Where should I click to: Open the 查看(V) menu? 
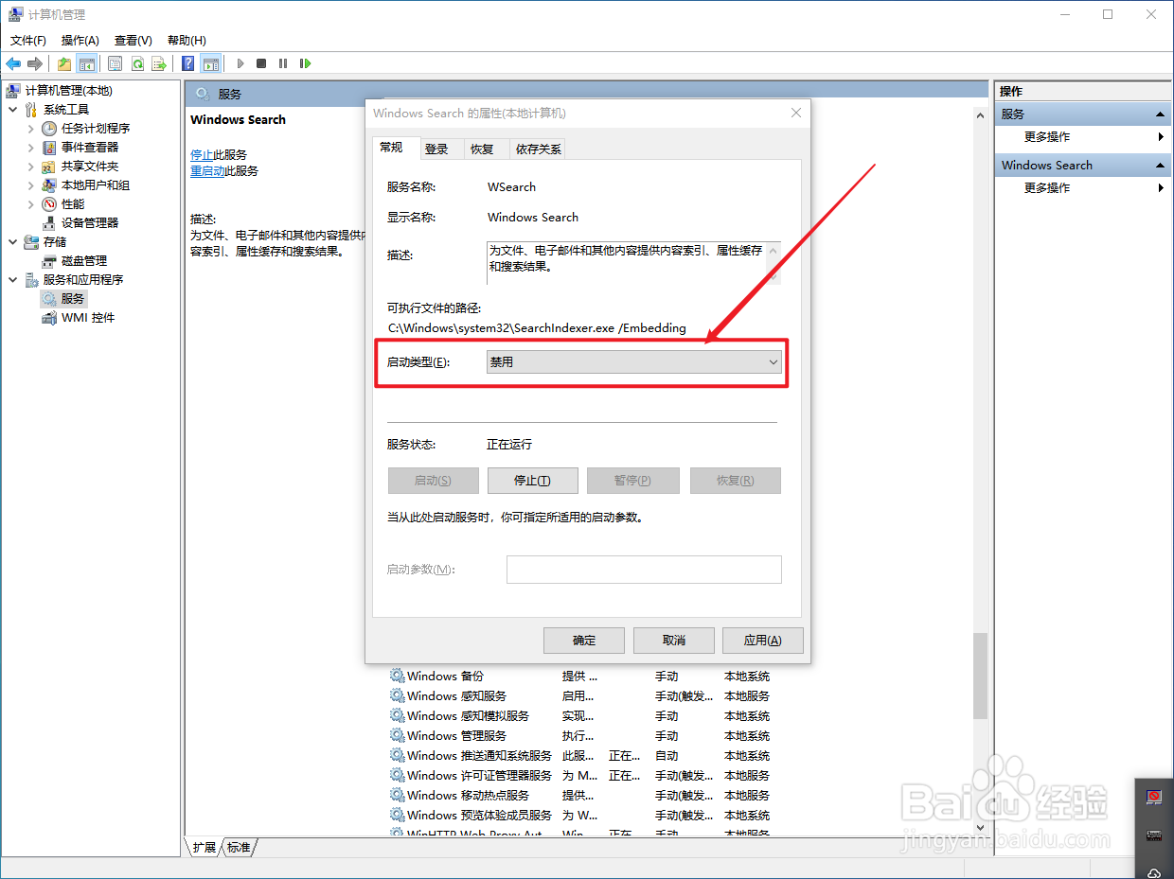pos(133,40)
